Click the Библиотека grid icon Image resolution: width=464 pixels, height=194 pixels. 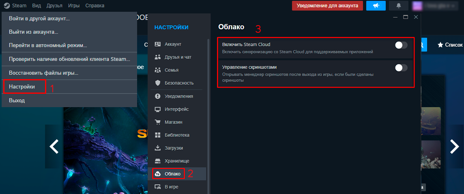[x=158, y=135]
